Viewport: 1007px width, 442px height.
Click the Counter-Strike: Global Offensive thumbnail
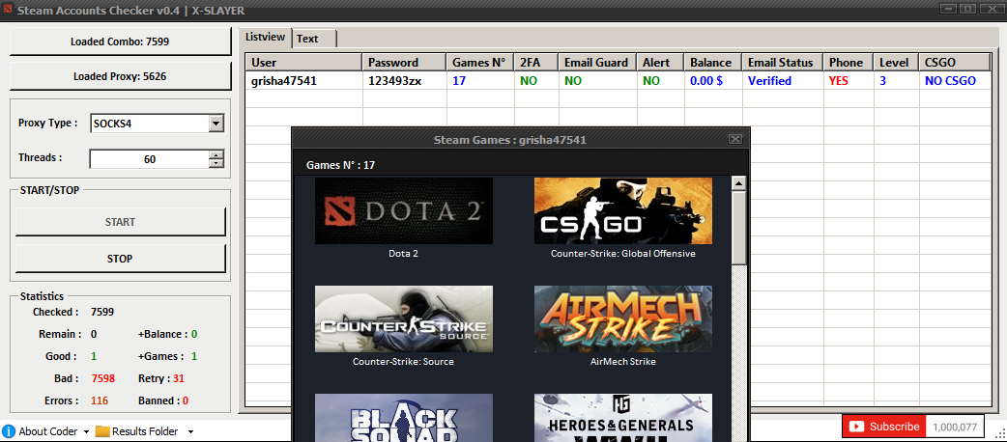pos(623,210)
